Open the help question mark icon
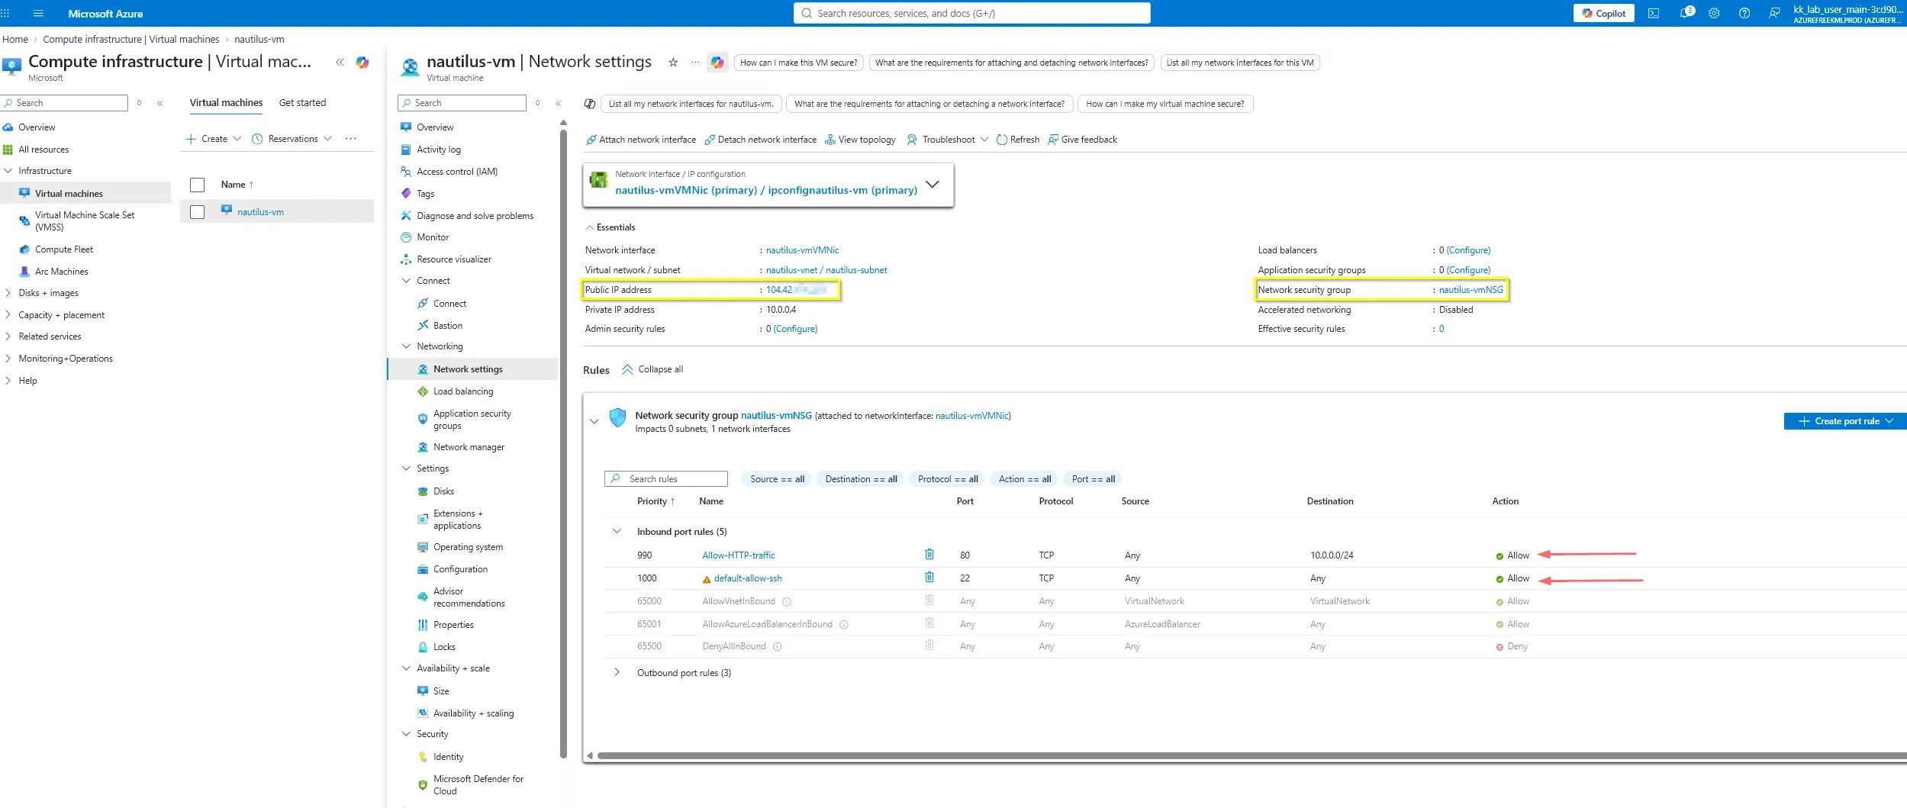 [1744, 13]
